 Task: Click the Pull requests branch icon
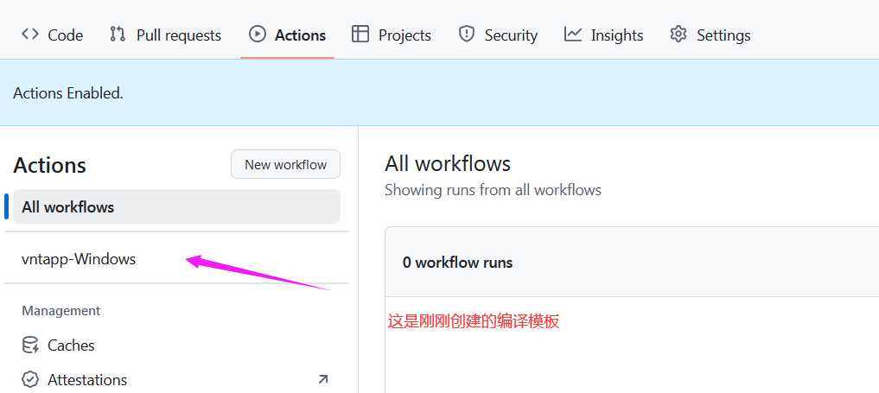tap(118, 35)
